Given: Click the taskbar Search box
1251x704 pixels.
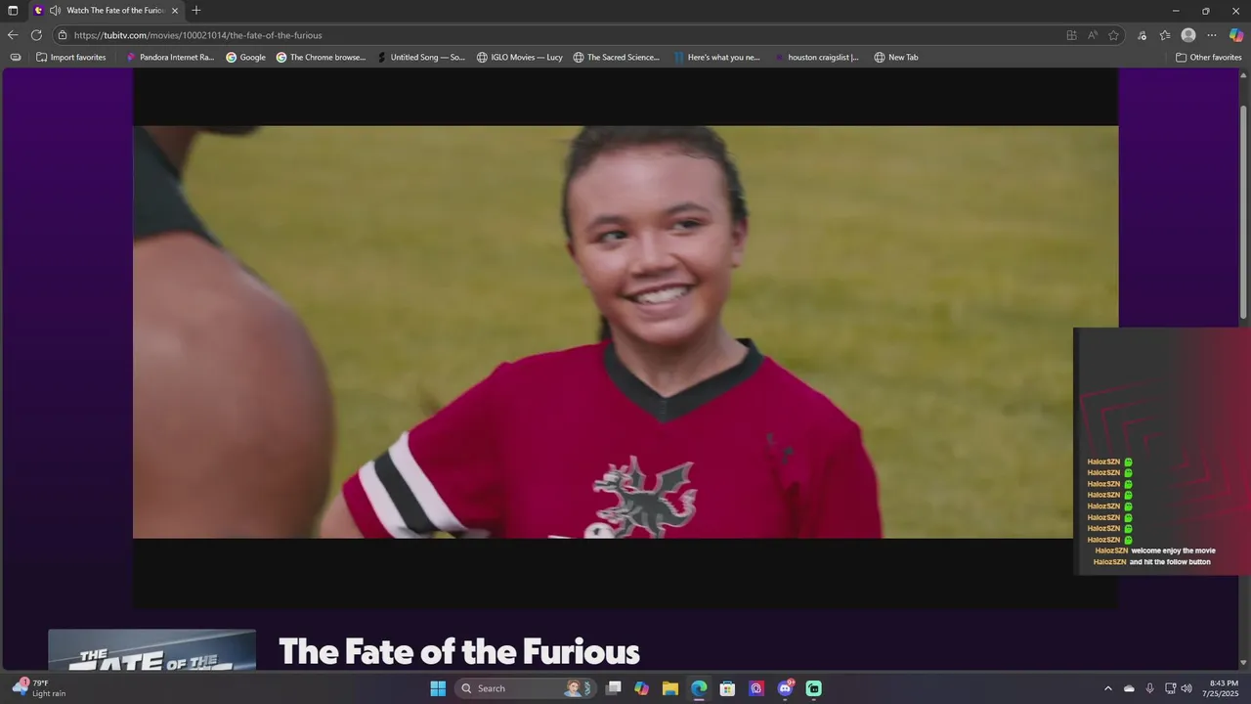Looking at the screenshot, I should coord(526,688).
